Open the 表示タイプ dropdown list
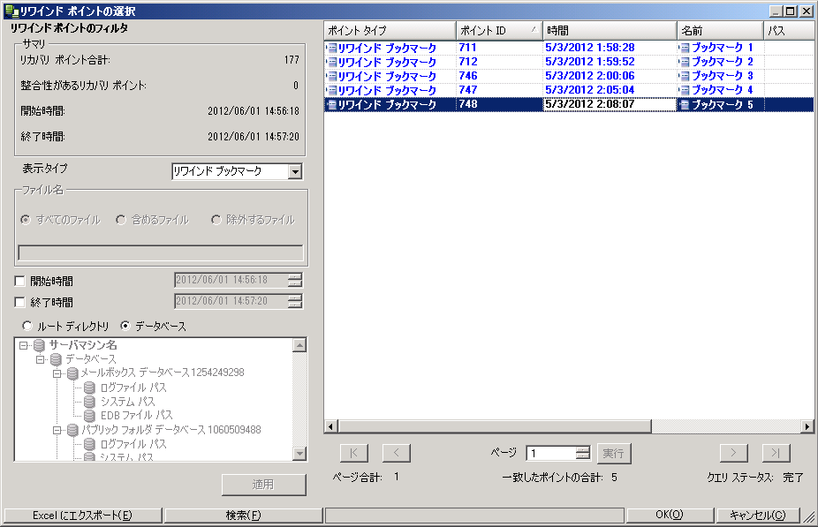 (295, 171)
